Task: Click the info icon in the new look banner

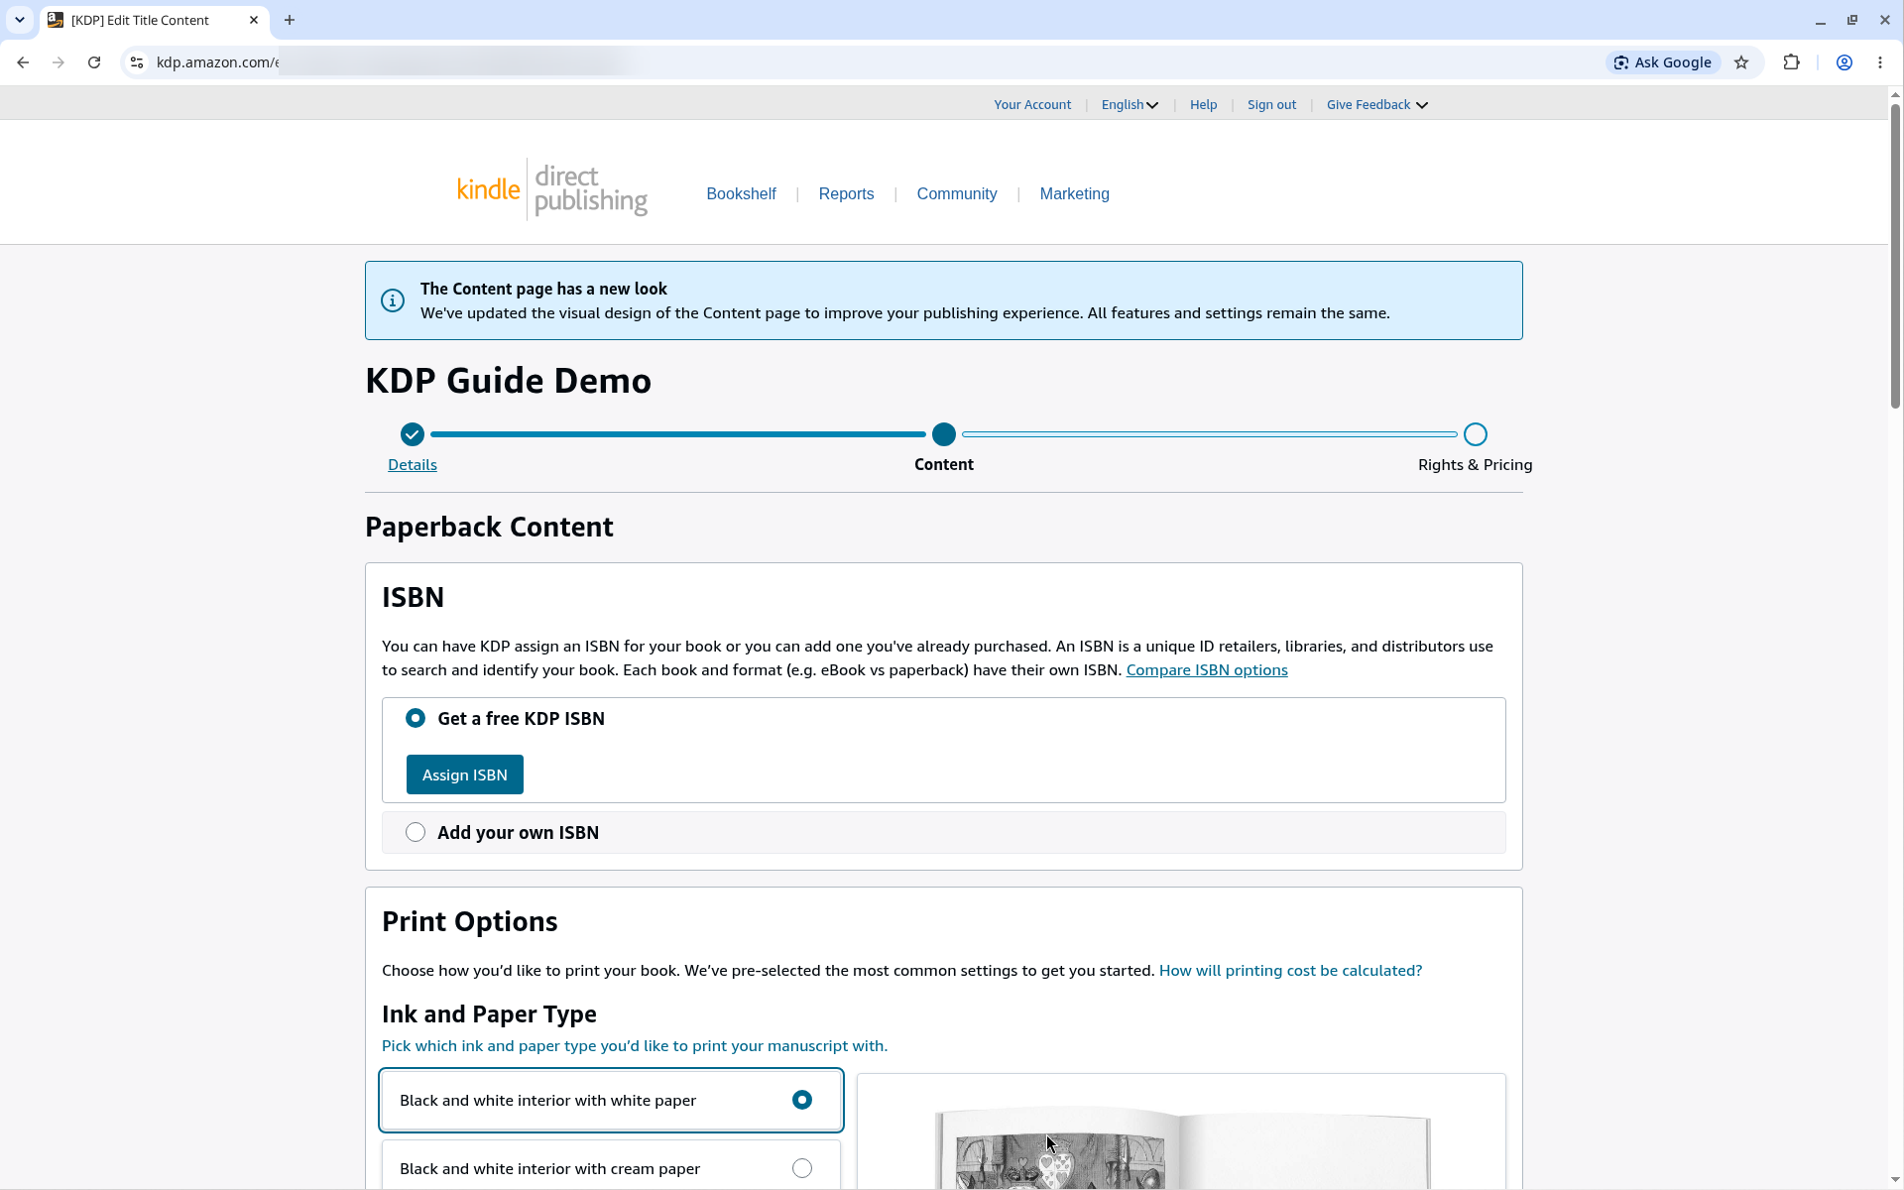Action: [393, 300]
